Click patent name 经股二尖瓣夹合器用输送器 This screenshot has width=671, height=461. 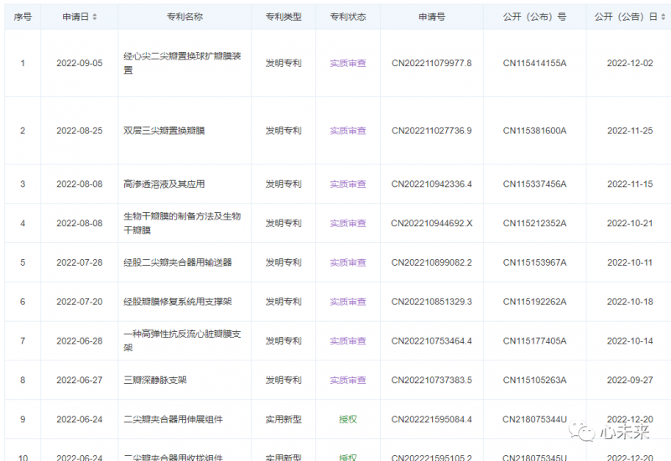tap(178, 262)
